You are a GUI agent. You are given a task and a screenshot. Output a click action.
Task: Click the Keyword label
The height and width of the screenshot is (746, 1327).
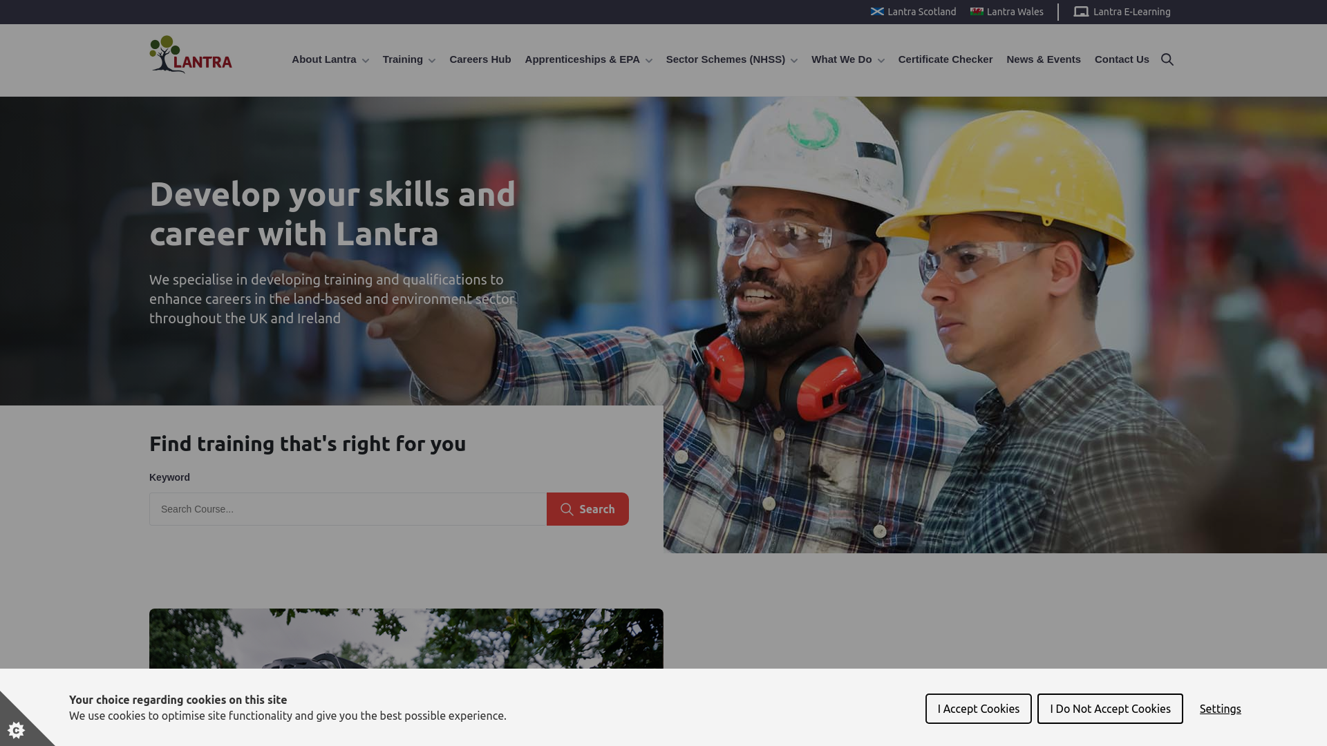[x=169, y=477]
